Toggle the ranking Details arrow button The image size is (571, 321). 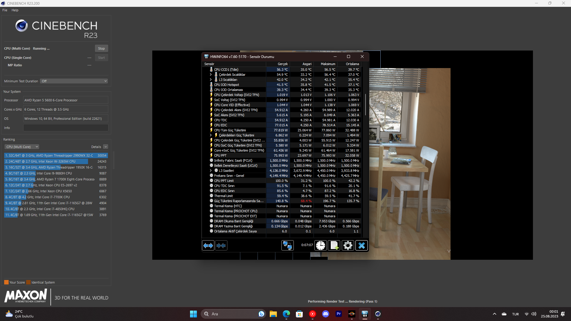106,147
